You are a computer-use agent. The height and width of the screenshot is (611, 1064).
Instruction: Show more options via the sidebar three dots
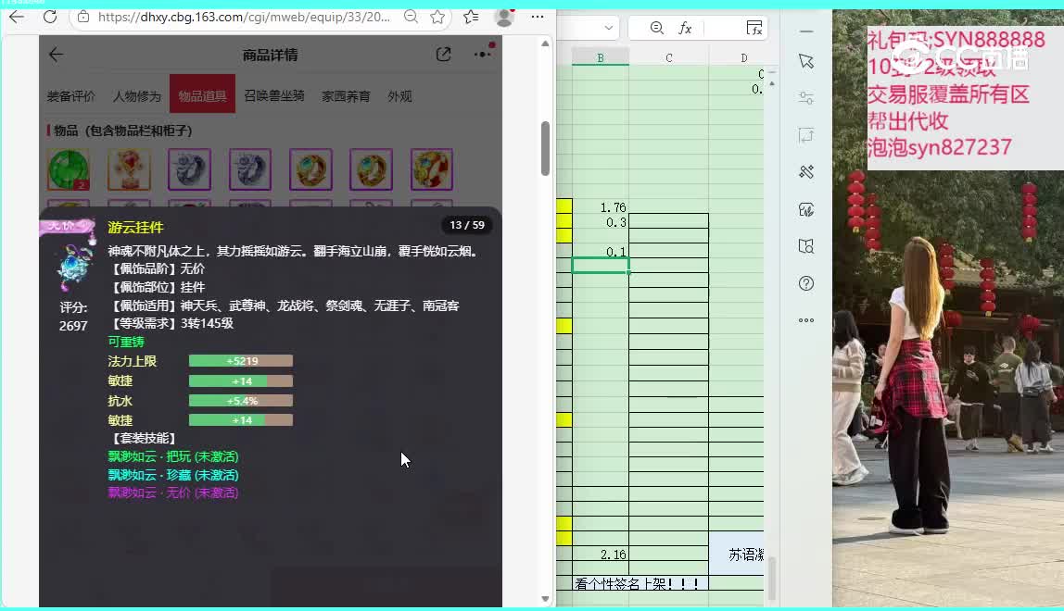pyautogui.click(x=806, y=320)
